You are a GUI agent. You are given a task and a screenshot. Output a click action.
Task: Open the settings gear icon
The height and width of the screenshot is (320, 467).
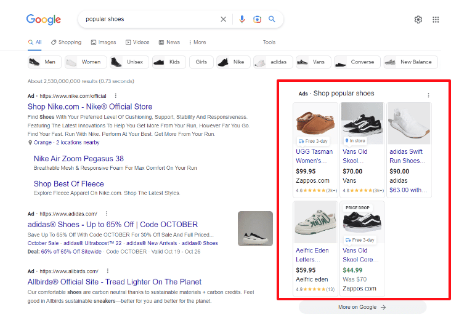click(x=418, y=20)
